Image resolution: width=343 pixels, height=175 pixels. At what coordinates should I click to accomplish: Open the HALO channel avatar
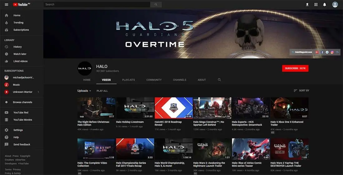coord(85,68)
